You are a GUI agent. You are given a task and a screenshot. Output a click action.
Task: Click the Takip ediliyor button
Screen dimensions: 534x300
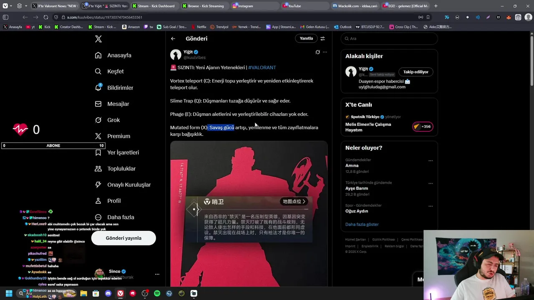(x=416, y=72)
